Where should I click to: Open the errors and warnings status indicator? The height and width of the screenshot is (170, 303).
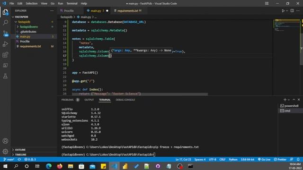pos(30,160)
